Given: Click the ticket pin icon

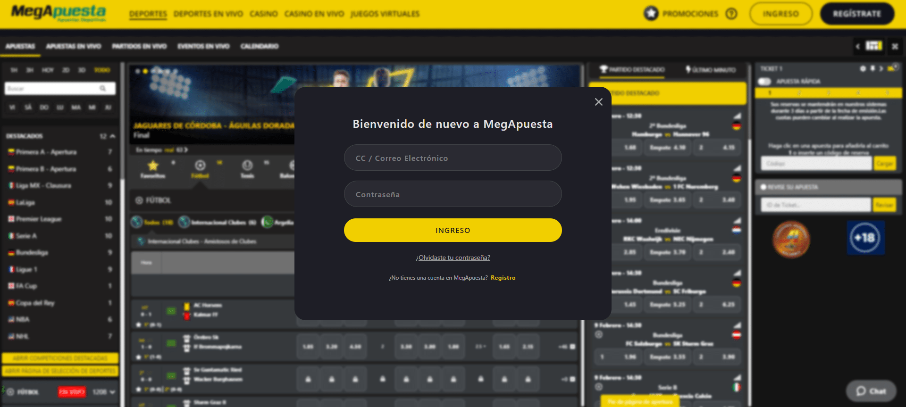Looking at the screenshot, I should [x=872, y=68].
